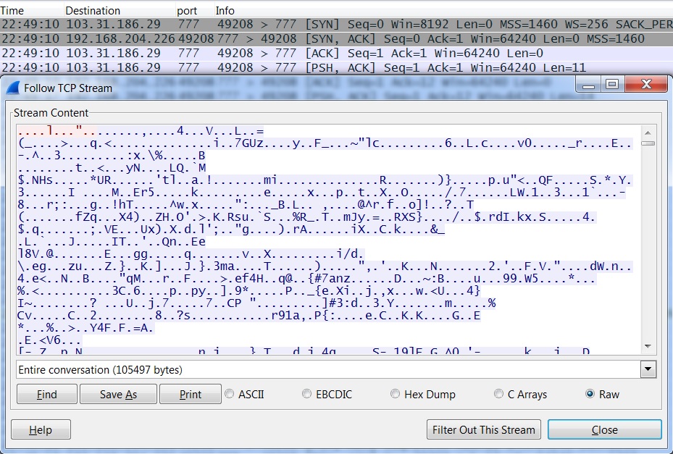Select the ASCII display format
Image resolution: width=673 pixels, height=454 pixels.
pos(230,395)
